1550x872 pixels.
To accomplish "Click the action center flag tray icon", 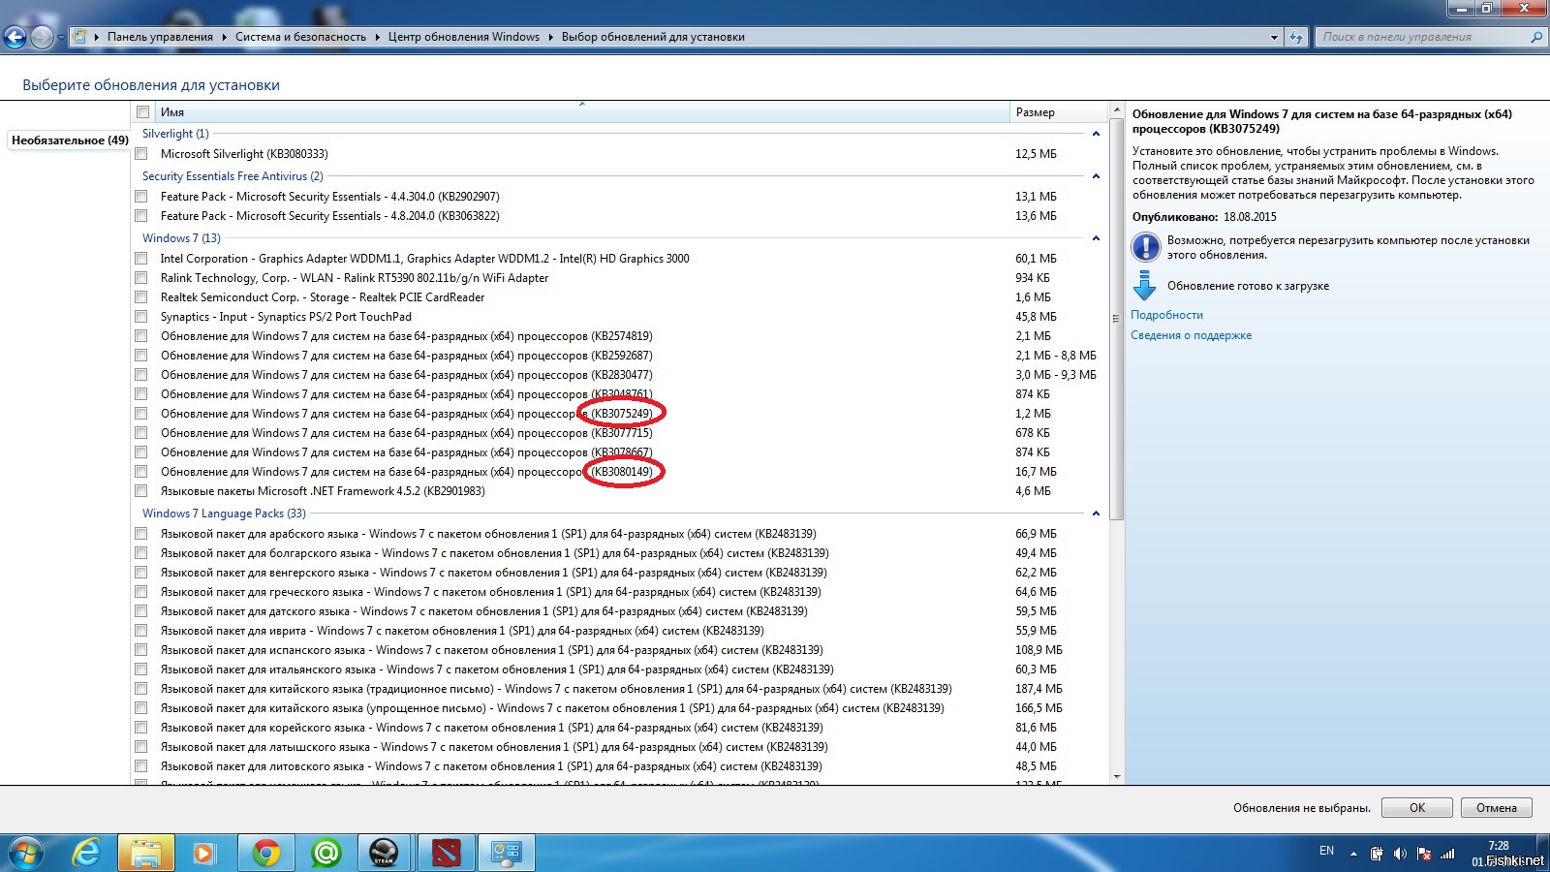I will (x=1424, y=854).
